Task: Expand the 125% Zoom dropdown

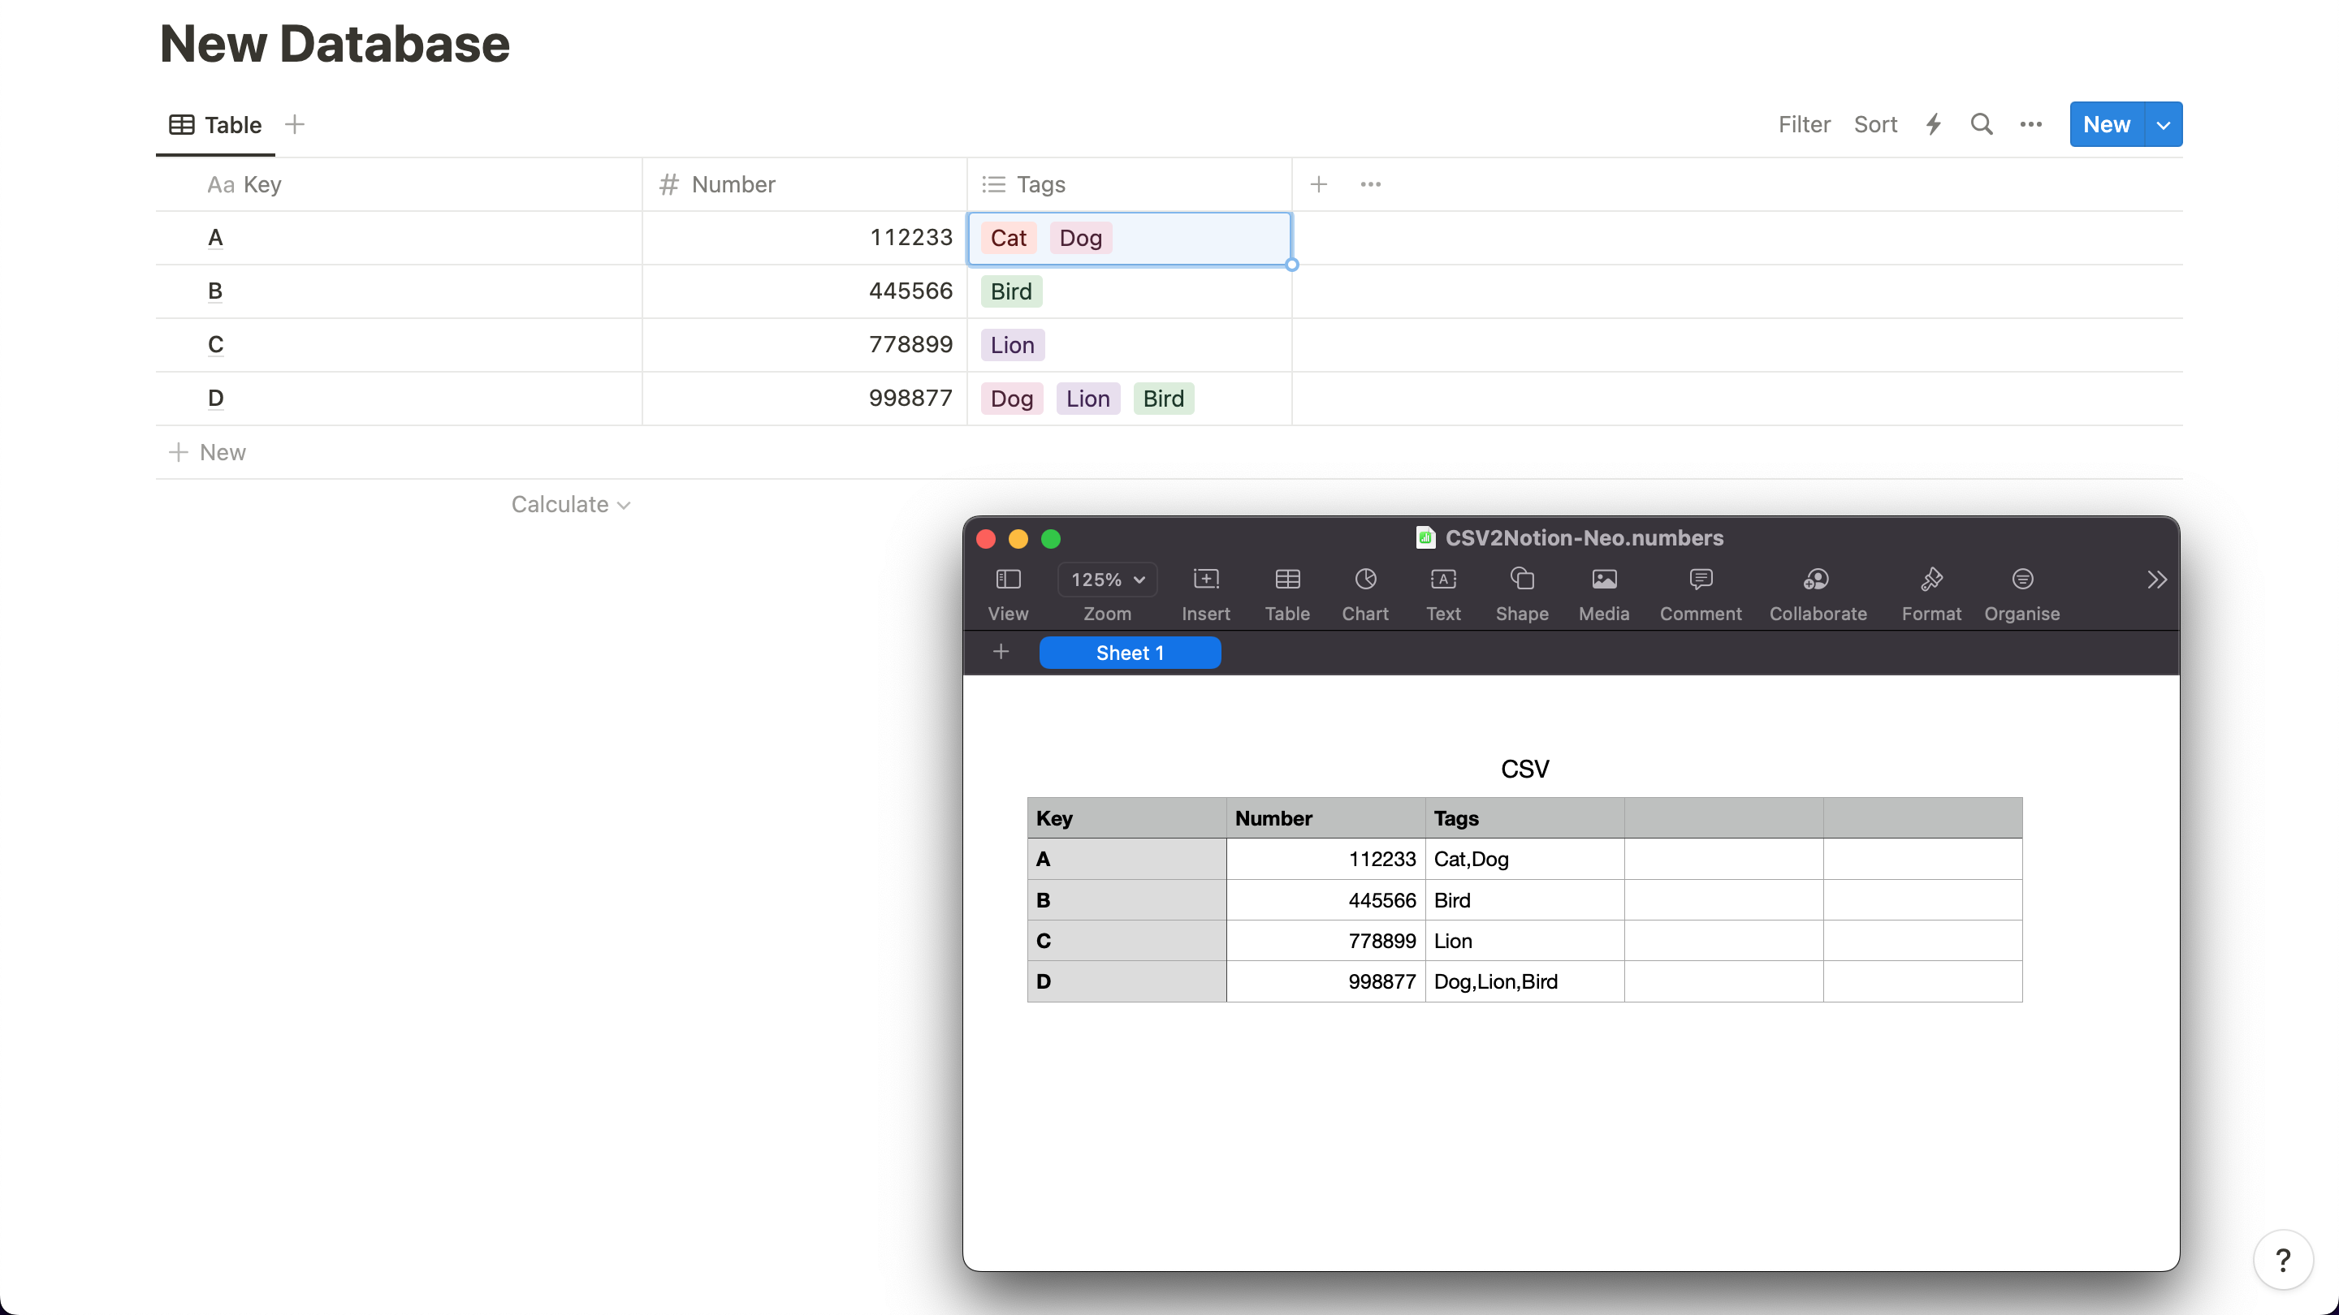Action: tap(1107, 580)
